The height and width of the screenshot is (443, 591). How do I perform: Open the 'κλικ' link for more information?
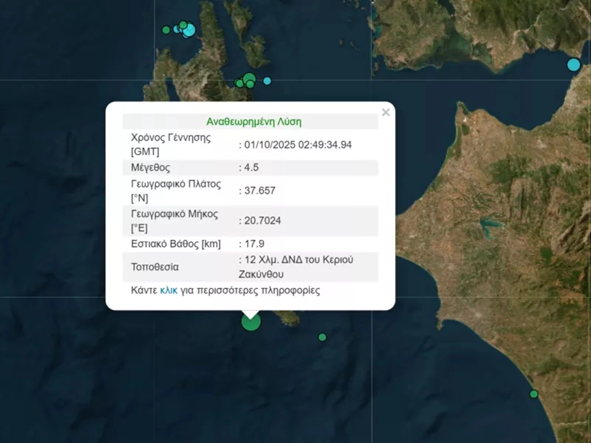click(168, 291)
